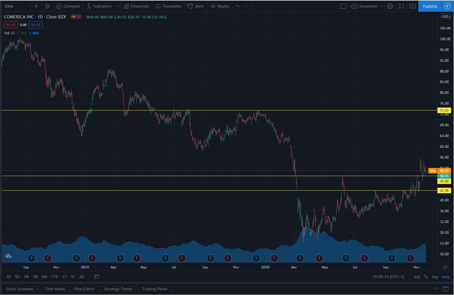Change the D chart interval
This screenshot has height=295, width=454.
(36, 6)
